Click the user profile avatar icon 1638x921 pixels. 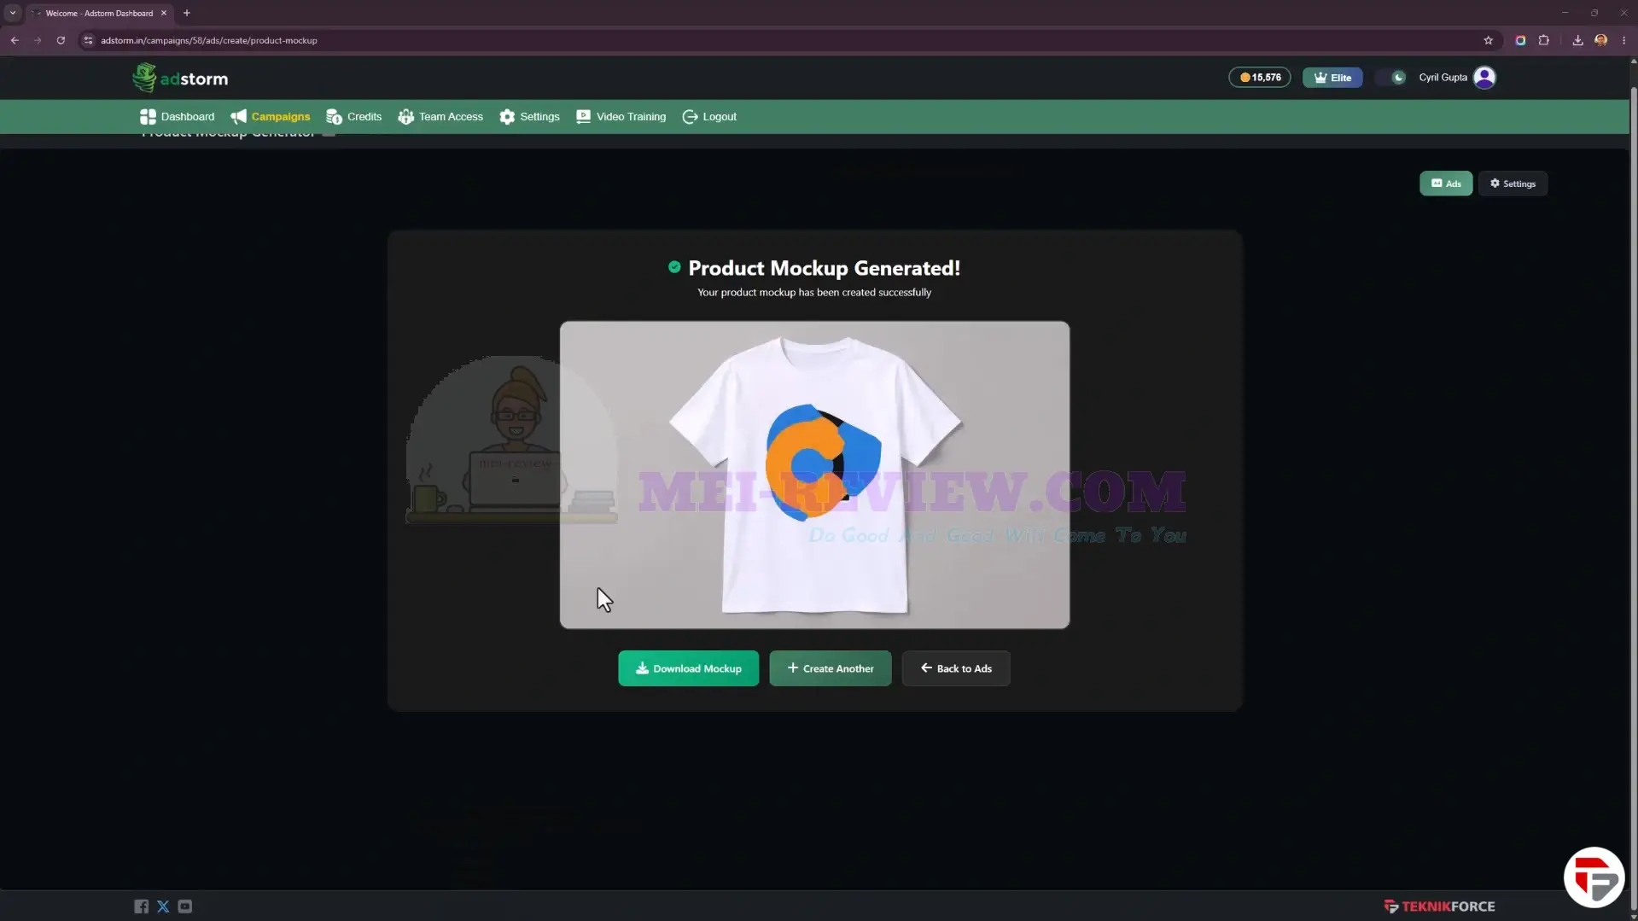pos(1484,78)
